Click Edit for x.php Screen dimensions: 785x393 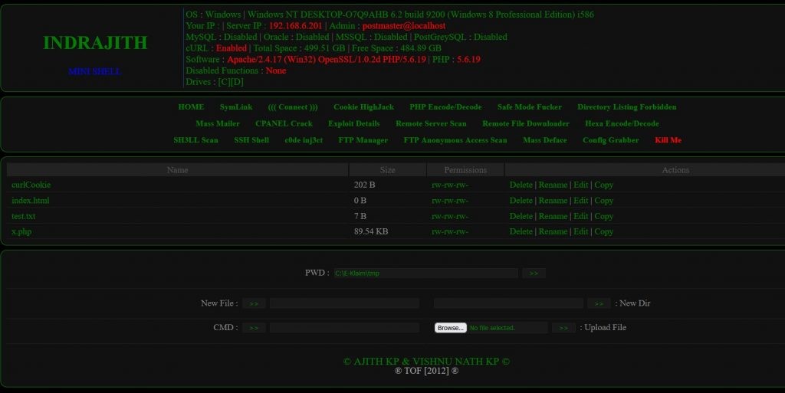[581, 231]
